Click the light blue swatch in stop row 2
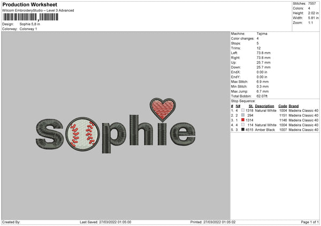The width and height of the screenshot is (321, 226). 243,115
